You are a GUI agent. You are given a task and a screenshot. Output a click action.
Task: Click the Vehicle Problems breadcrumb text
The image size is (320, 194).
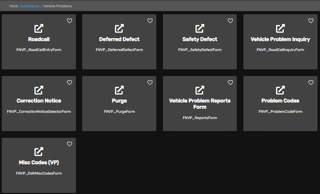pos(58,6)
